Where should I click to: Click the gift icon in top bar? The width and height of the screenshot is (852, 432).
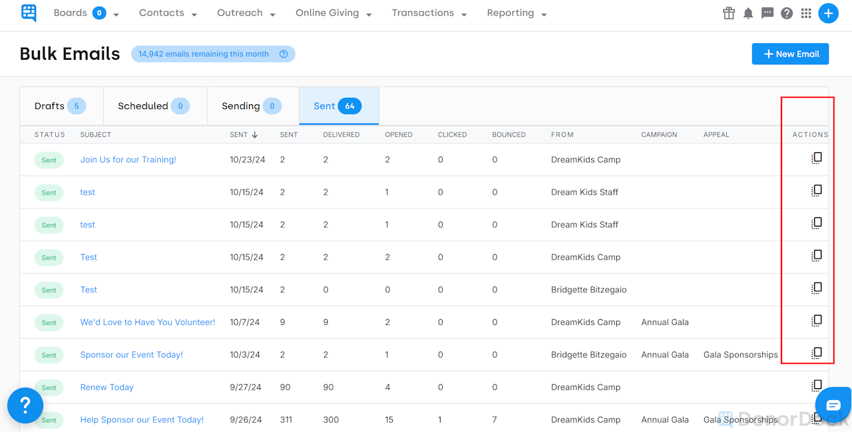tap(729, 13)
